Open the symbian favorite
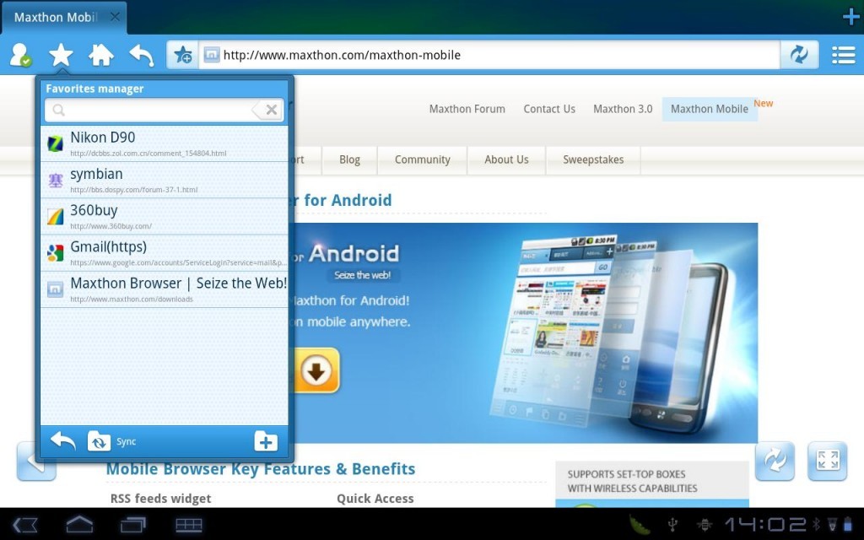Image resolution: width=864 pixels, height=540 pixels. point(165,181)
